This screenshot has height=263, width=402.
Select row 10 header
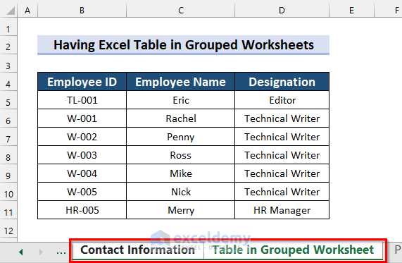click(8, 192)
